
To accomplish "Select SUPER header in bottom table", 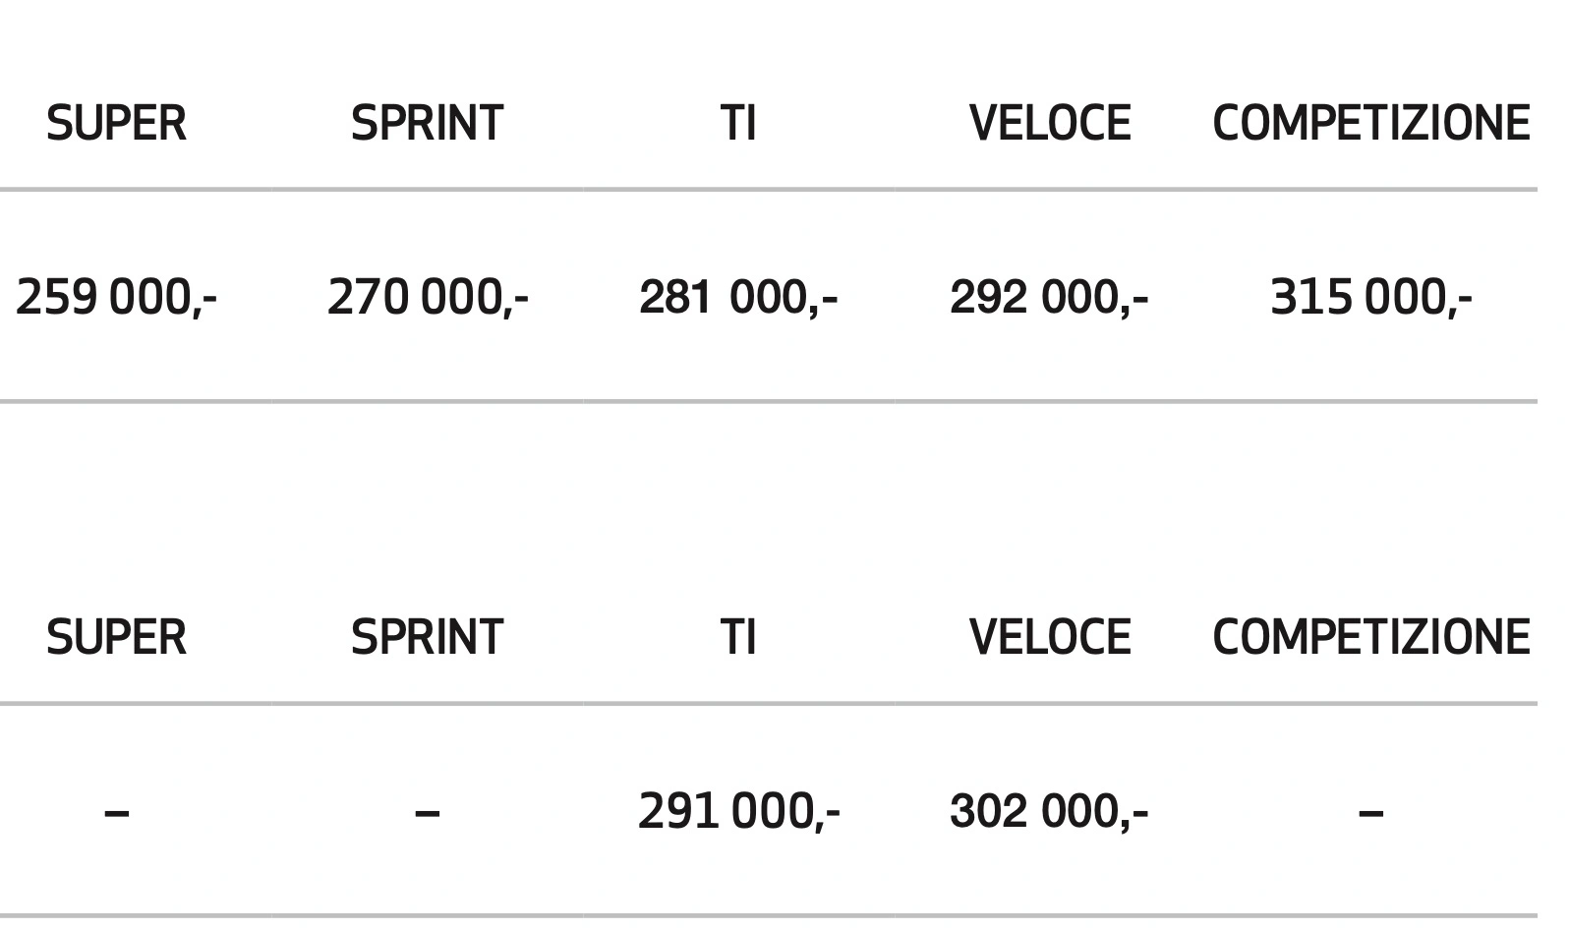I will [116, 638].
